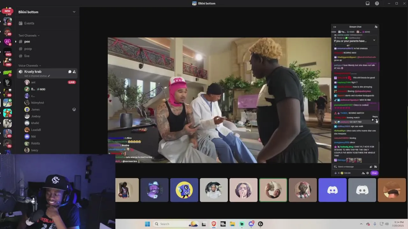The height and width of the screenshot is (229, 408).
Task: Set a channel status pencil link
Action: point(37,76)
